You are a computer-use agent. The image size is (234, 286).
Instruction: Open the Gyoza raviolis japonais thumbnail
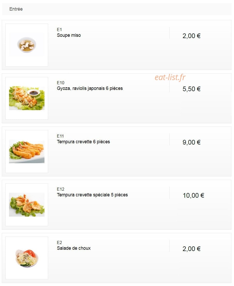pyautogui.click(x=27, y=98)
